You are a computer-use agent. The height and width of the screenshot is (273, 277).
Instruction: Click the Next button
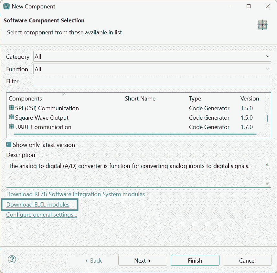(x=143, y=260)
